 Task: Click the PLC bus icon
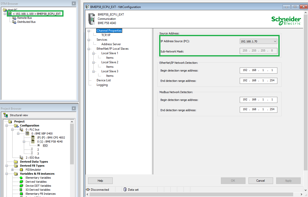coord(21,129)
